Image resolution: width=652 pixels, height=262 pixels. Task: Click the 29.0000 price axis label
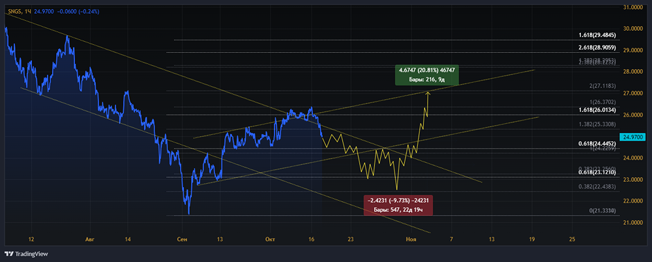633,50
